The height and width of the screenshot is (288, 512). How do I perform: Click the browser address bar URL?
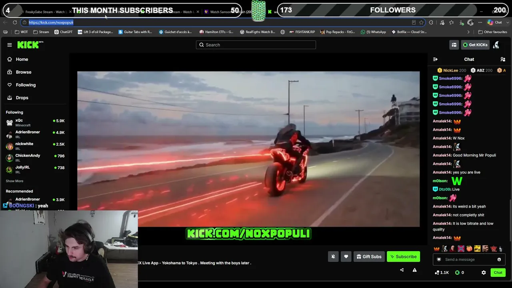click(51, 22)
